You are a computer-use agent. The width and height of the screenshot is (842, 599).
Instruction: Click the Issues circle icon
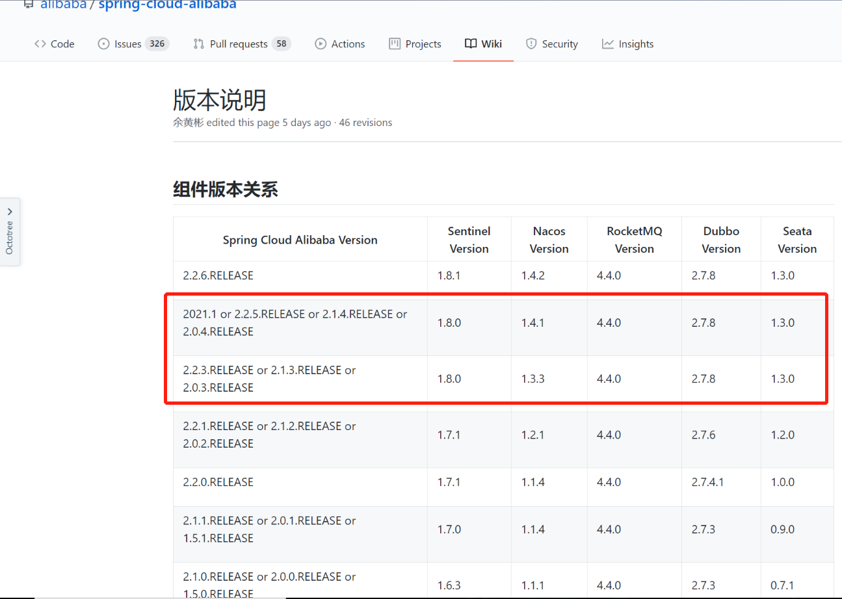[x=103, y=44]
